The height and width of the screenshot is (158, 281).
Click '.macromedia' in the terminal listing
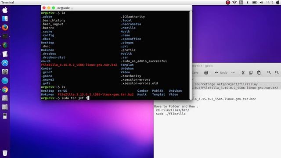[x=131, y=24]
